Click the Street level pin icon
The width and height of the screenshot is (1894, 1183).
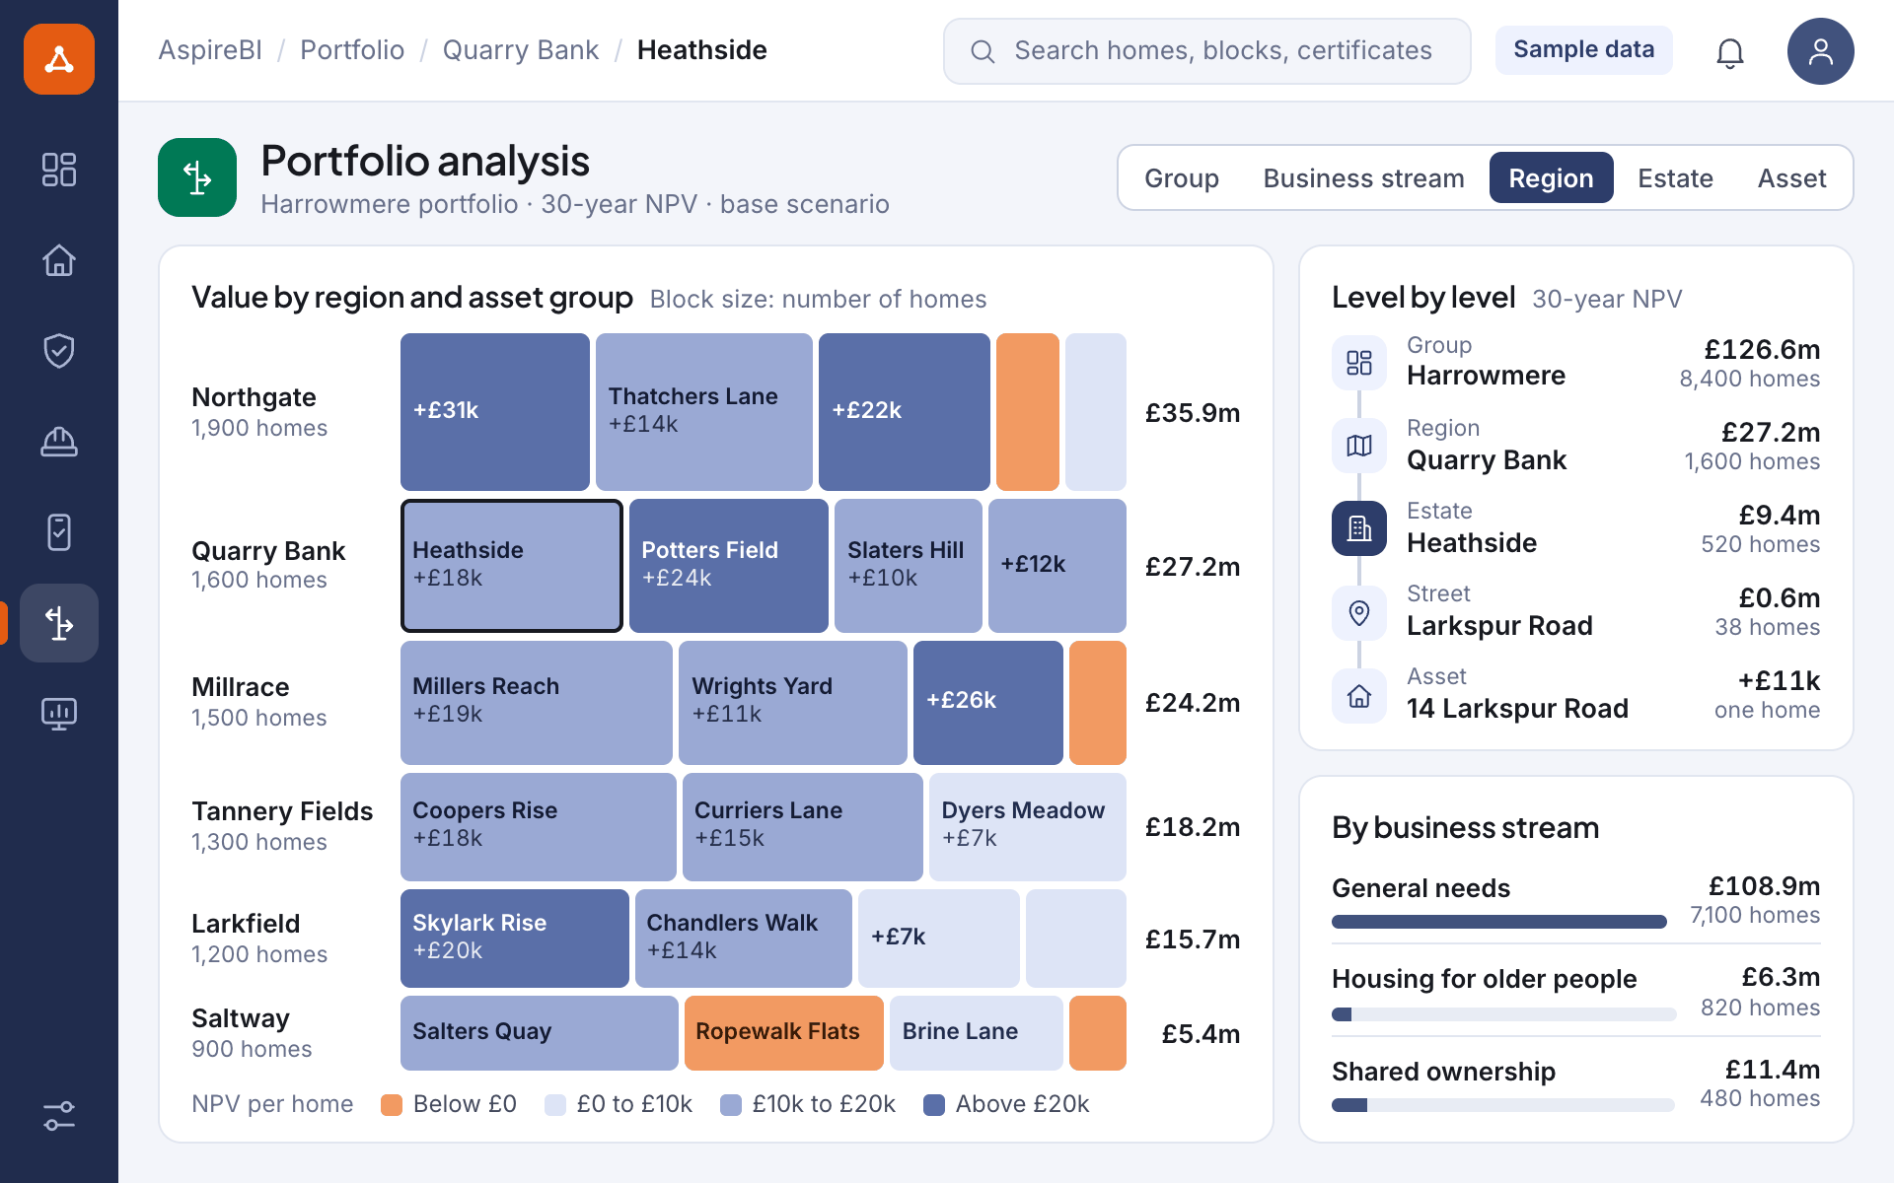click(1359, 613)
